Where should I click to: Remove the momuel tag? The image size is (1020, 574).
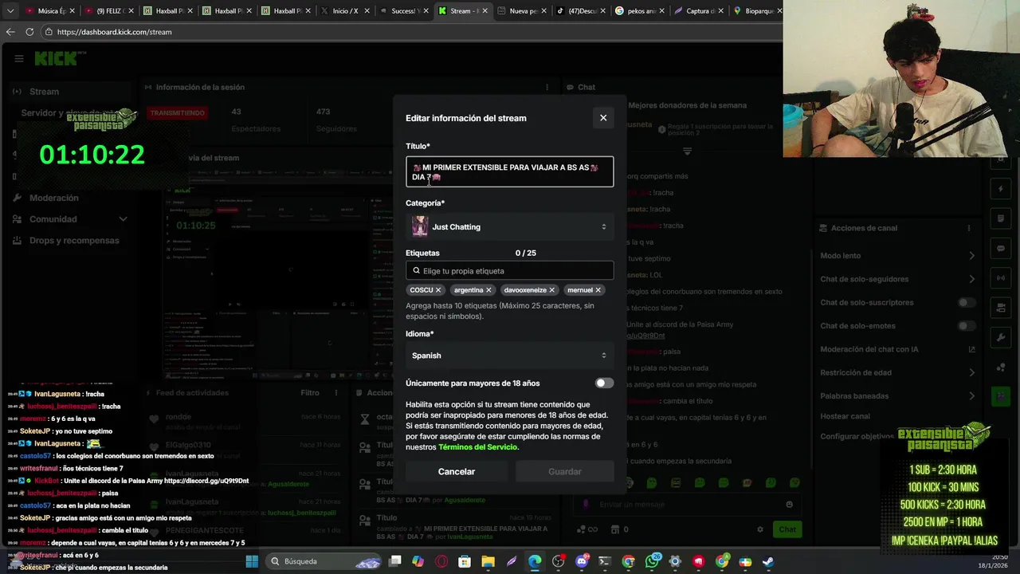598,290
